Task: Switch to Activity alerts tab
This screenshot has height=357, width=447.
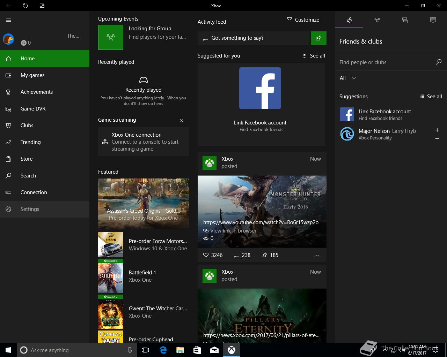Action: coord(433,20)
